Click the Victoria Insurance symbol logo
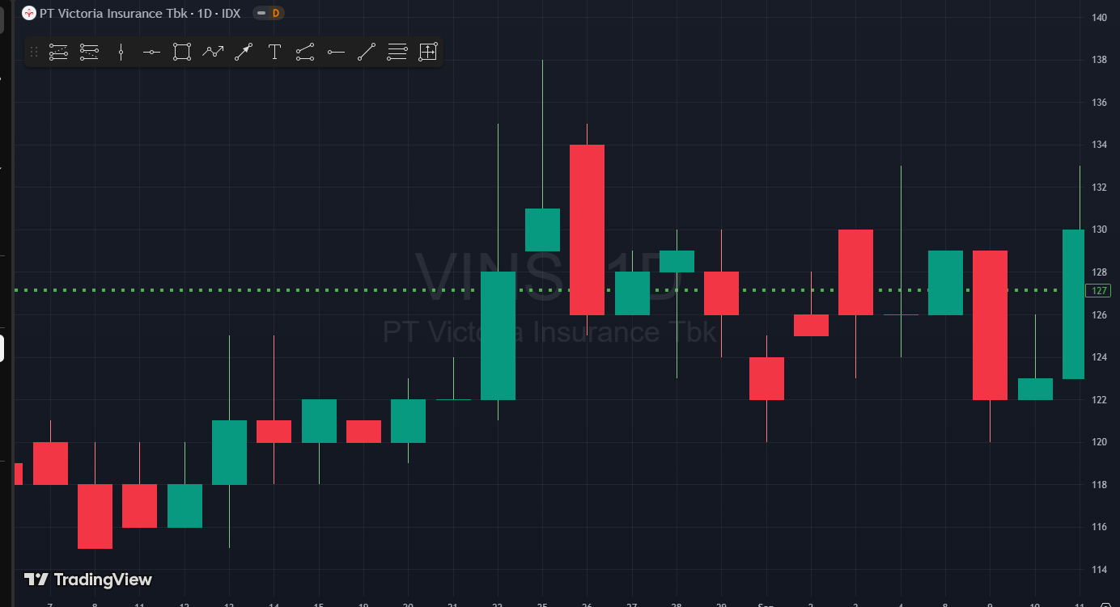The image size is (1120, 607). tap(28, 13)
